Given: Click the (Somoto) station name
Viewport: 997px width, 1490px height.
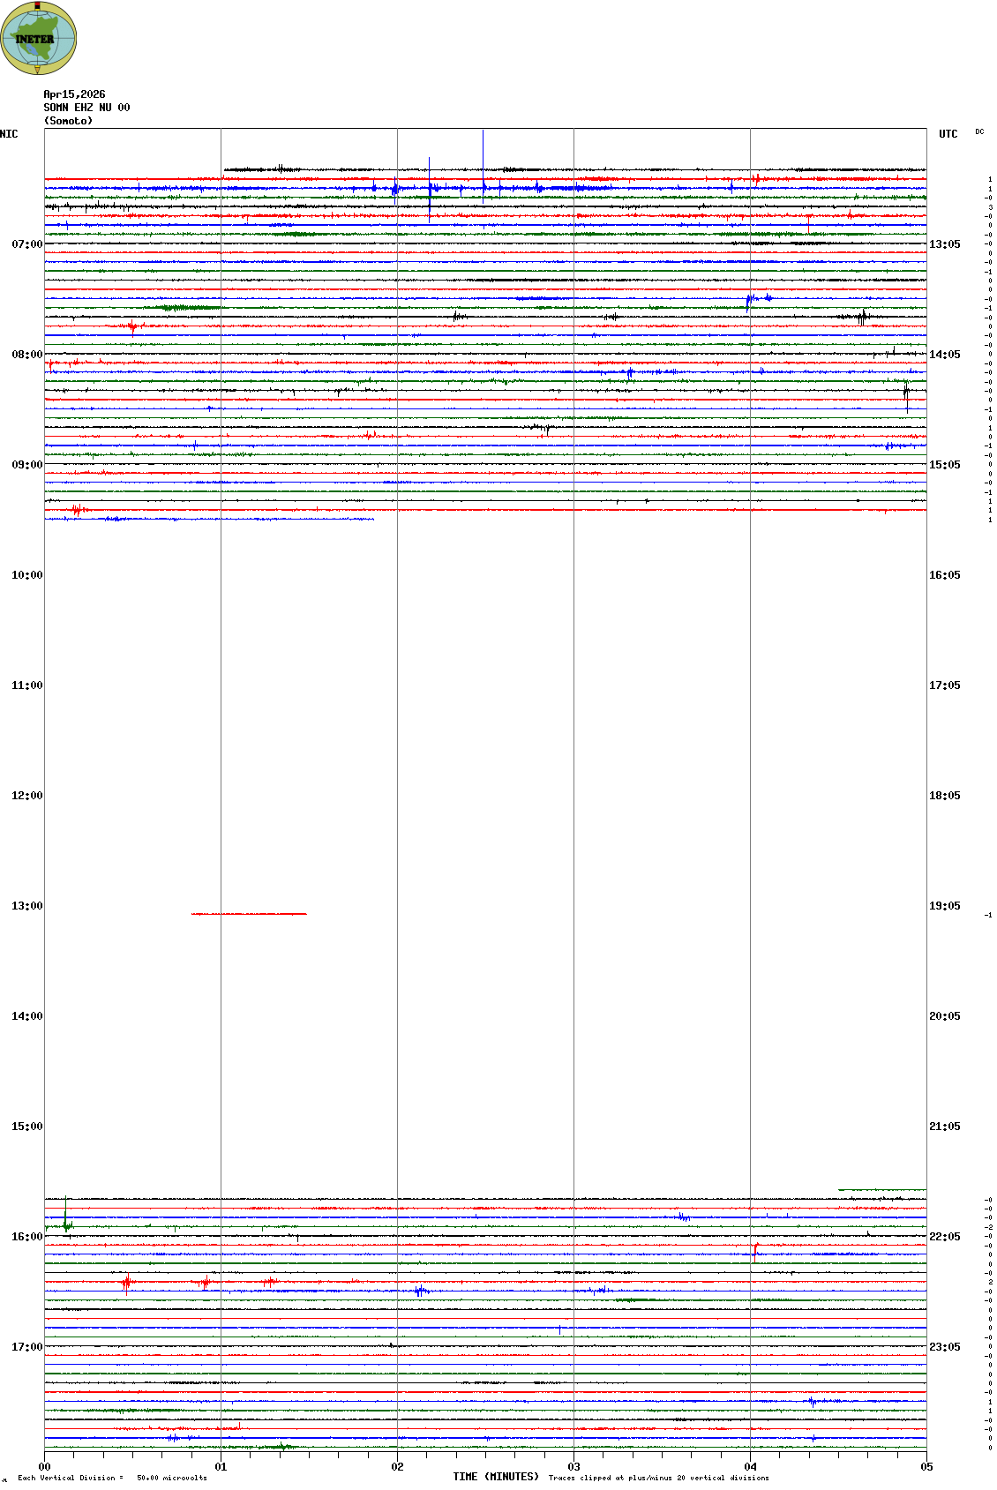Looking at the screenshot, I should pos(68,121).
